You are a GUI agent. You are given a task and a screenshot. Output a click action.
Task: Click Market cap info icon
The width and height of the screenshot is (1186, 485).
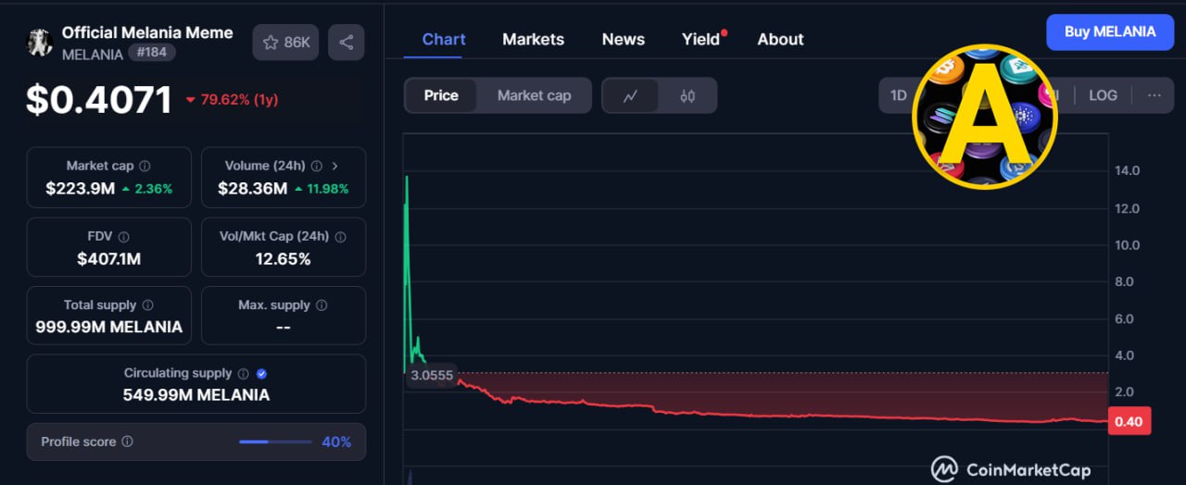click(144, 167)
